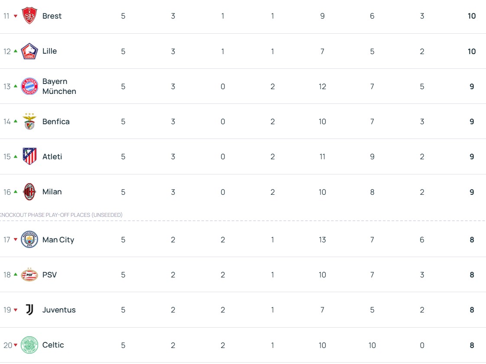Viewport: 486px width, 364px height.
Task: Select the Bayern München team name
Action: (x=59, y=87)
